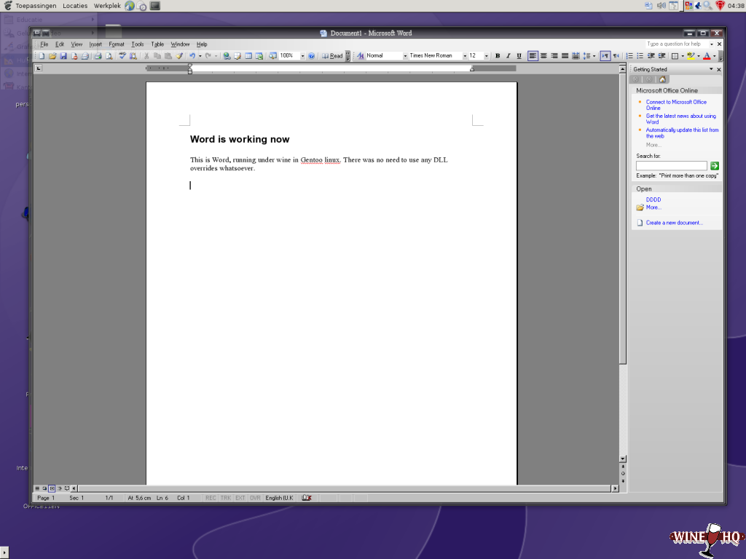Insert a hyperlink with the globe icon
Image resolution: width=746 pixels, height=559 pixels.
coord(227,56)
